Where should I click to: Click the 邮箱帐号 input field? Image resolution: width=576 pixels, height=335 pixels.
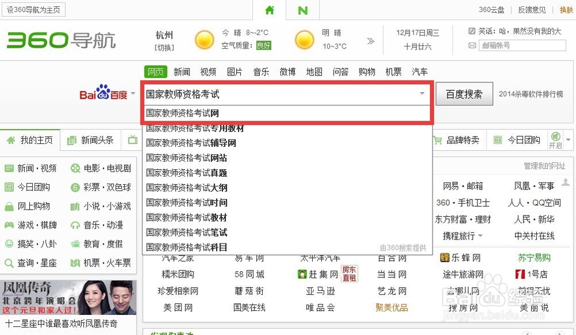pyautogui.click(x=522, y=45)
